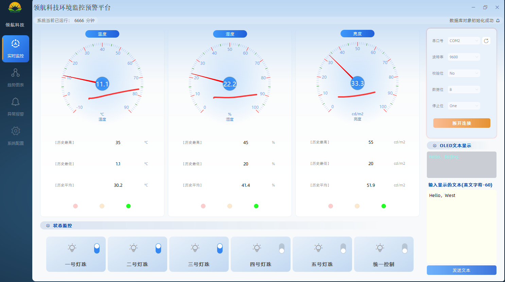Viewport: 505px width, 282px height.
Task: Click the serial port refresh icon
Action: (486, 41)
